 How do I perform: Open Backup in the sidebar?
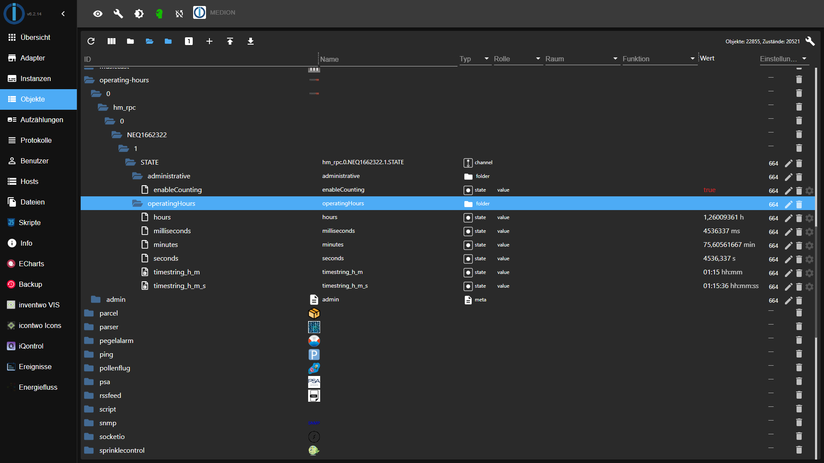coord(38,284)
